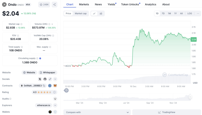This screenshot has height=115, width=202.
Task: Switch to candlestick chart icon
Action: tap(101, 13)
